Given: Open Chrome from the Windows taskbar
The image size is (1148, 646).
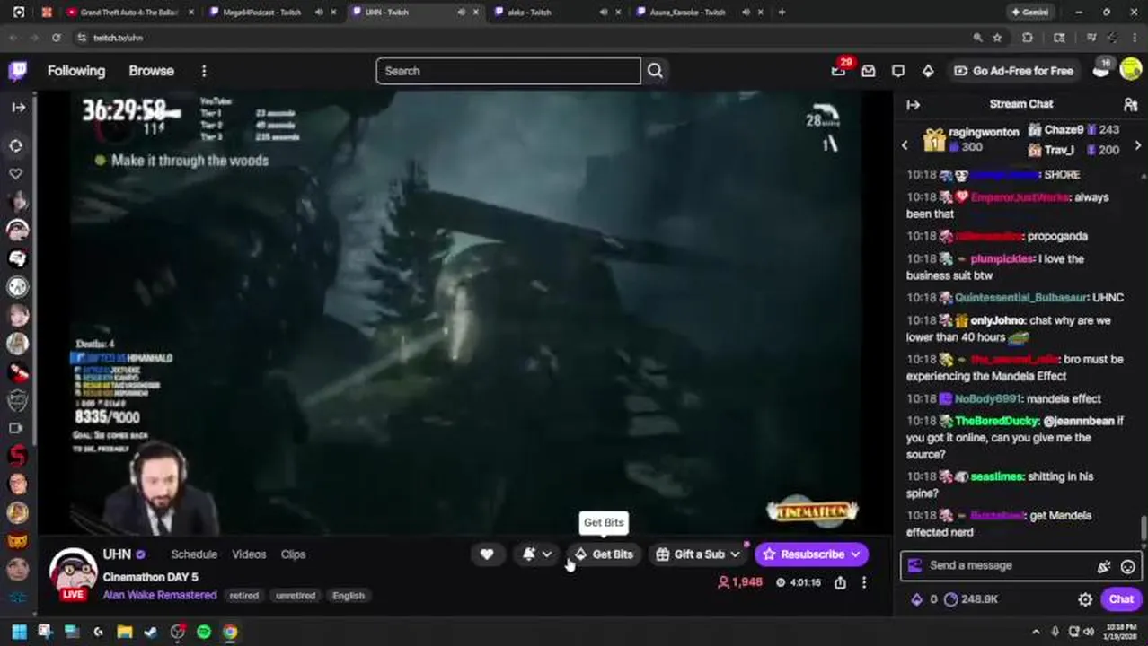Looking at the screenshot, I should click(x=230, y=632).
